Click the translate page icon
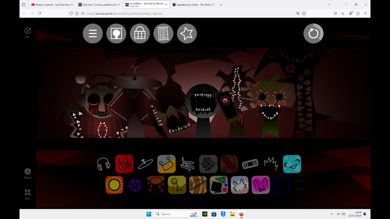This screenshot has height=219, width=390. click(x=298, y=13)
